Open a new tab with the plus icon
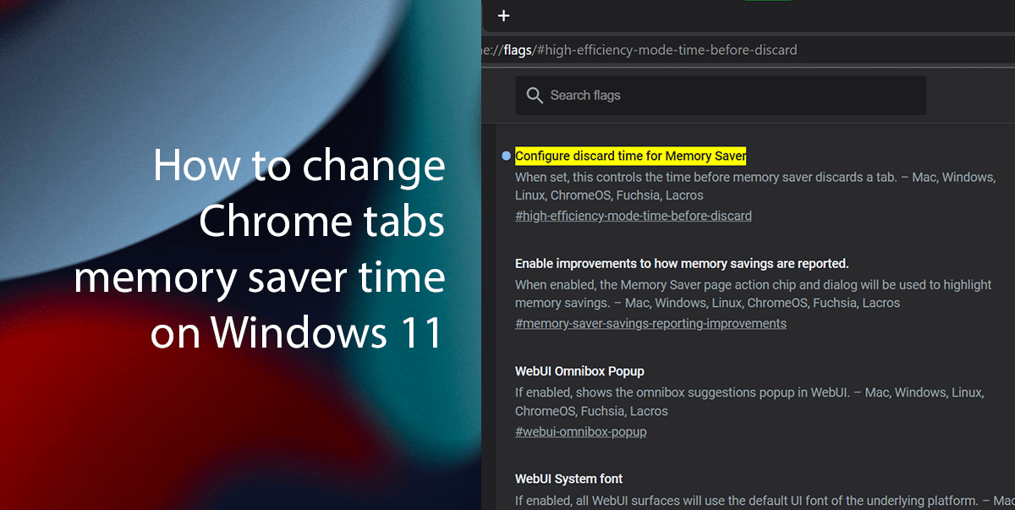 click(503, 15)
